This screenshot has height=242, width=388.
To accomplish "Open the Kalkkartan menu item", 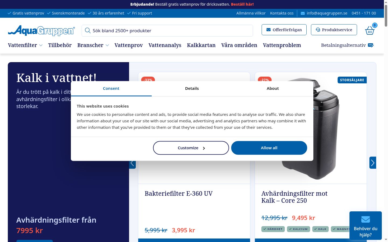I will click(x=201, y=45).
